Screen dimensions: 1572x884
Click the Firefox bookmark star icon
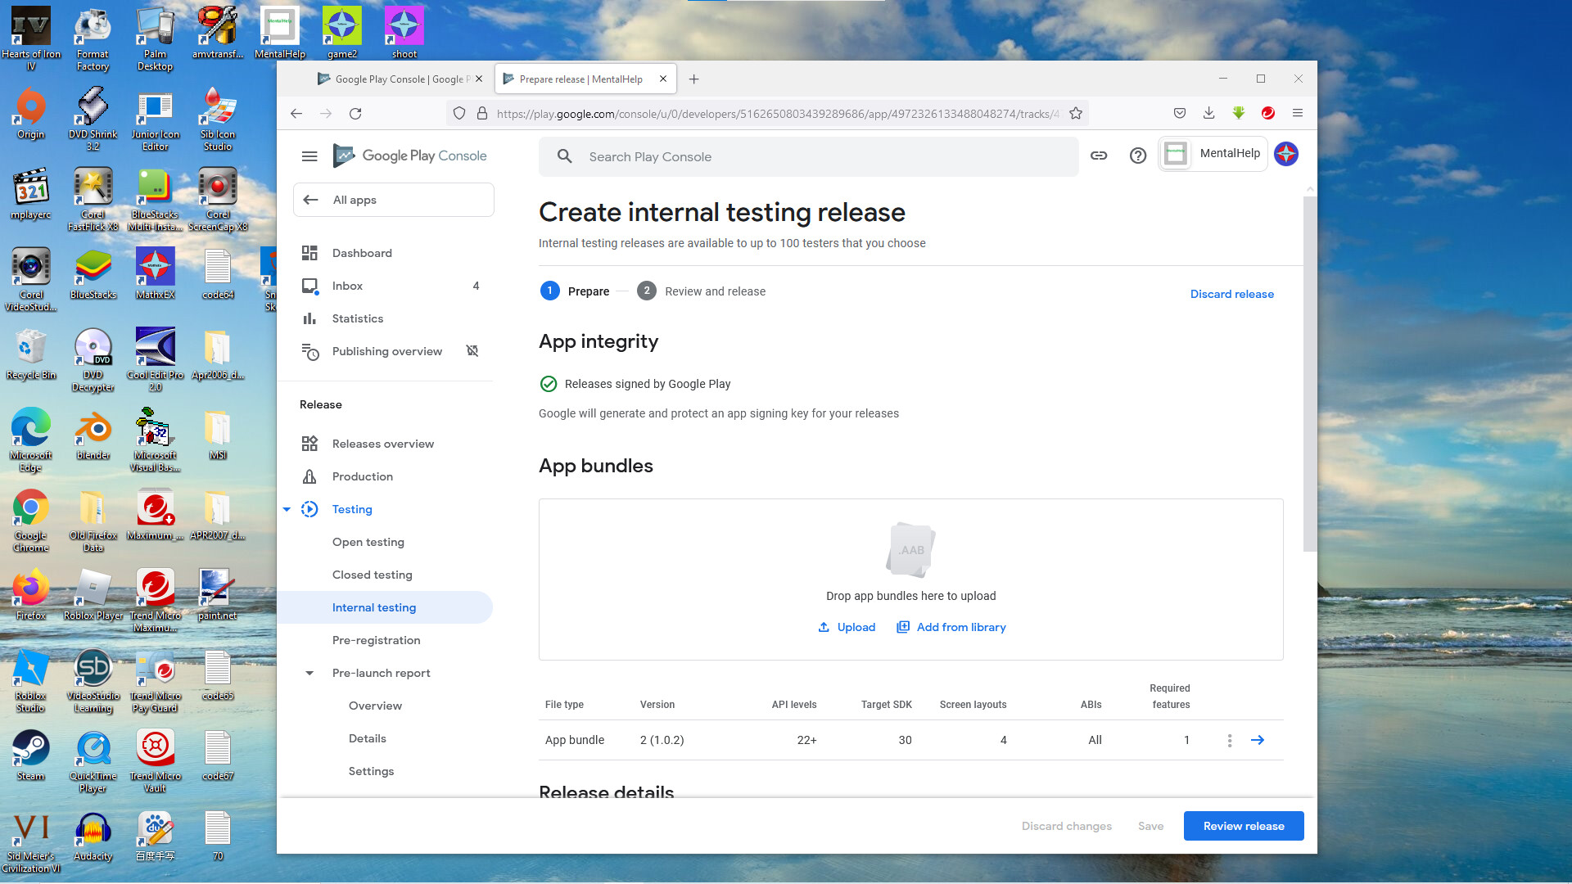[1076, 114]
